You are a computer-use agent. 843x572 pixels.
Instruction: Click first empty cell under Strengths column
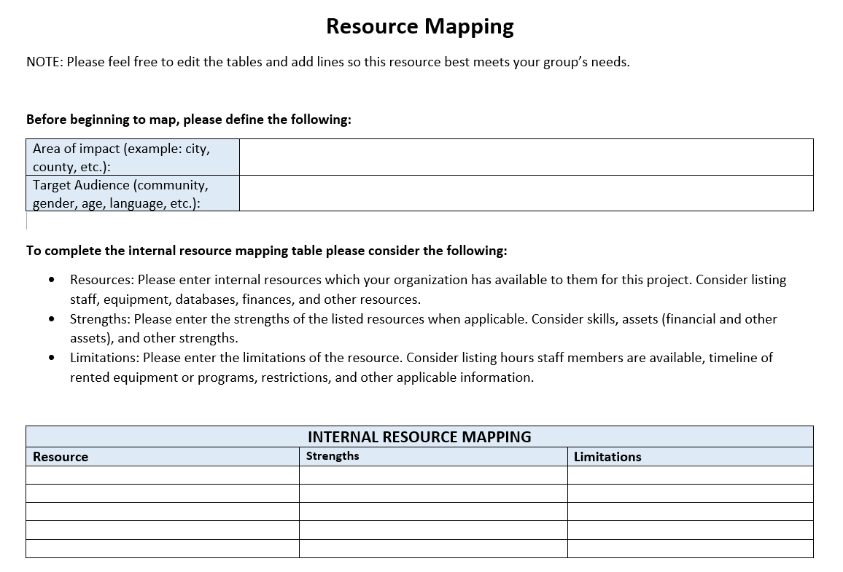click(433, 475)
